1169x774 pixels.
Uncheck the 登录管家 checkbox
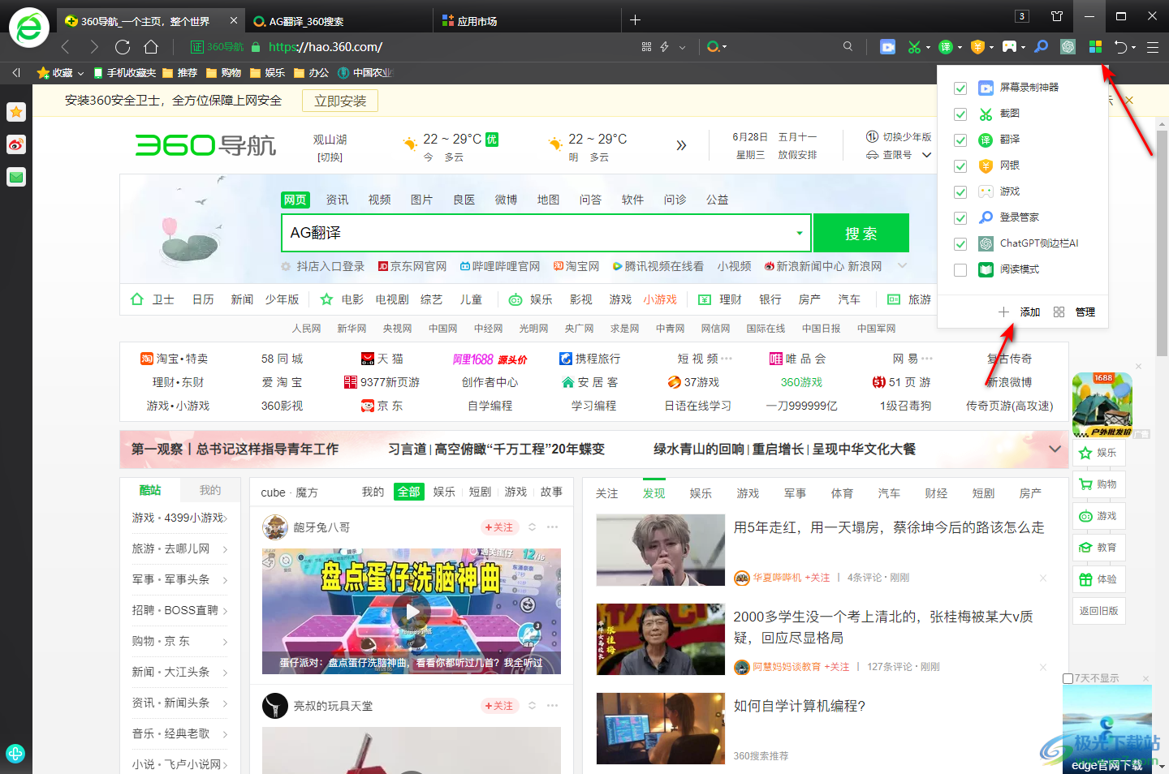click(960, 217)
